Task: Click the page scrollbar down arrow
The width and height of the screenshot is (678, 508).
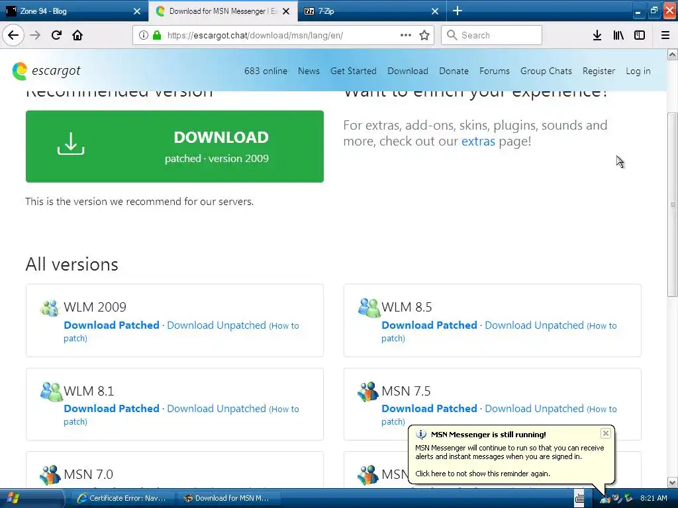Action: click(x=672, y=482)
